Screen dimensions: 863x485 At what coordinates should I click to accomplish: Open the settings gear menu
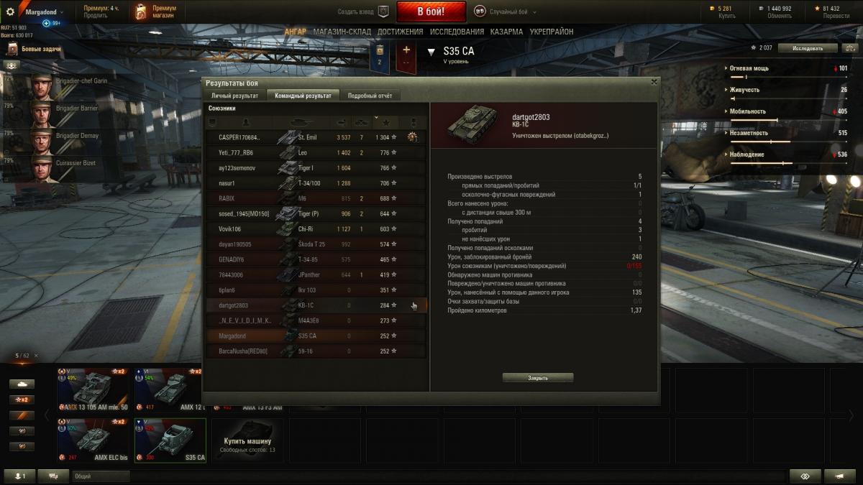point(10,11)
